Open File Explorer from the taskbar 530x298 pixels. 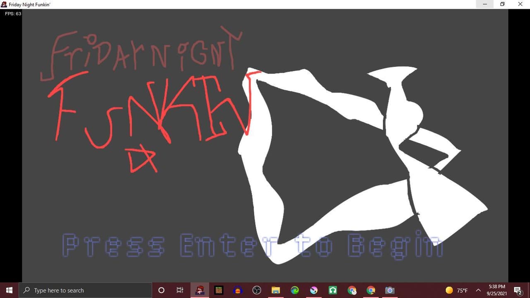(x=276, y=290)
